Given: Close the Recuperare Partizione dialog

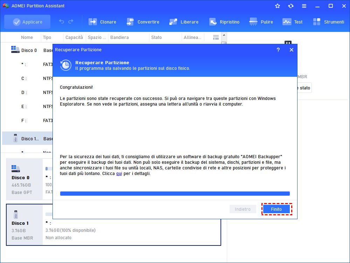Looking at the screenshot, I should click(291, 50).
